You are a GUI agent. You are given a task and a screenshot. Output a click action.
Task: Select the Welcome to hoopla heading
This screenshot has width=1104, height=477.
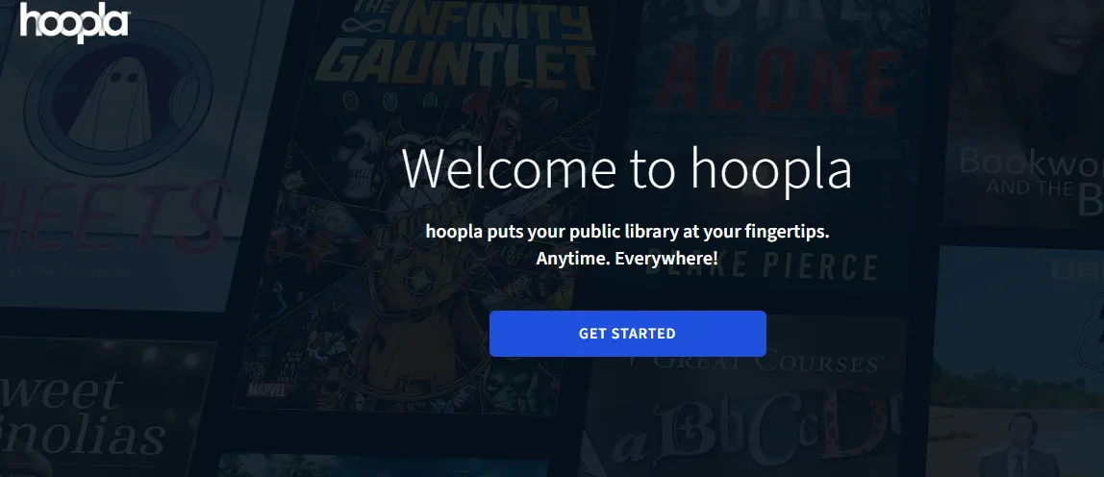point(627,167)
